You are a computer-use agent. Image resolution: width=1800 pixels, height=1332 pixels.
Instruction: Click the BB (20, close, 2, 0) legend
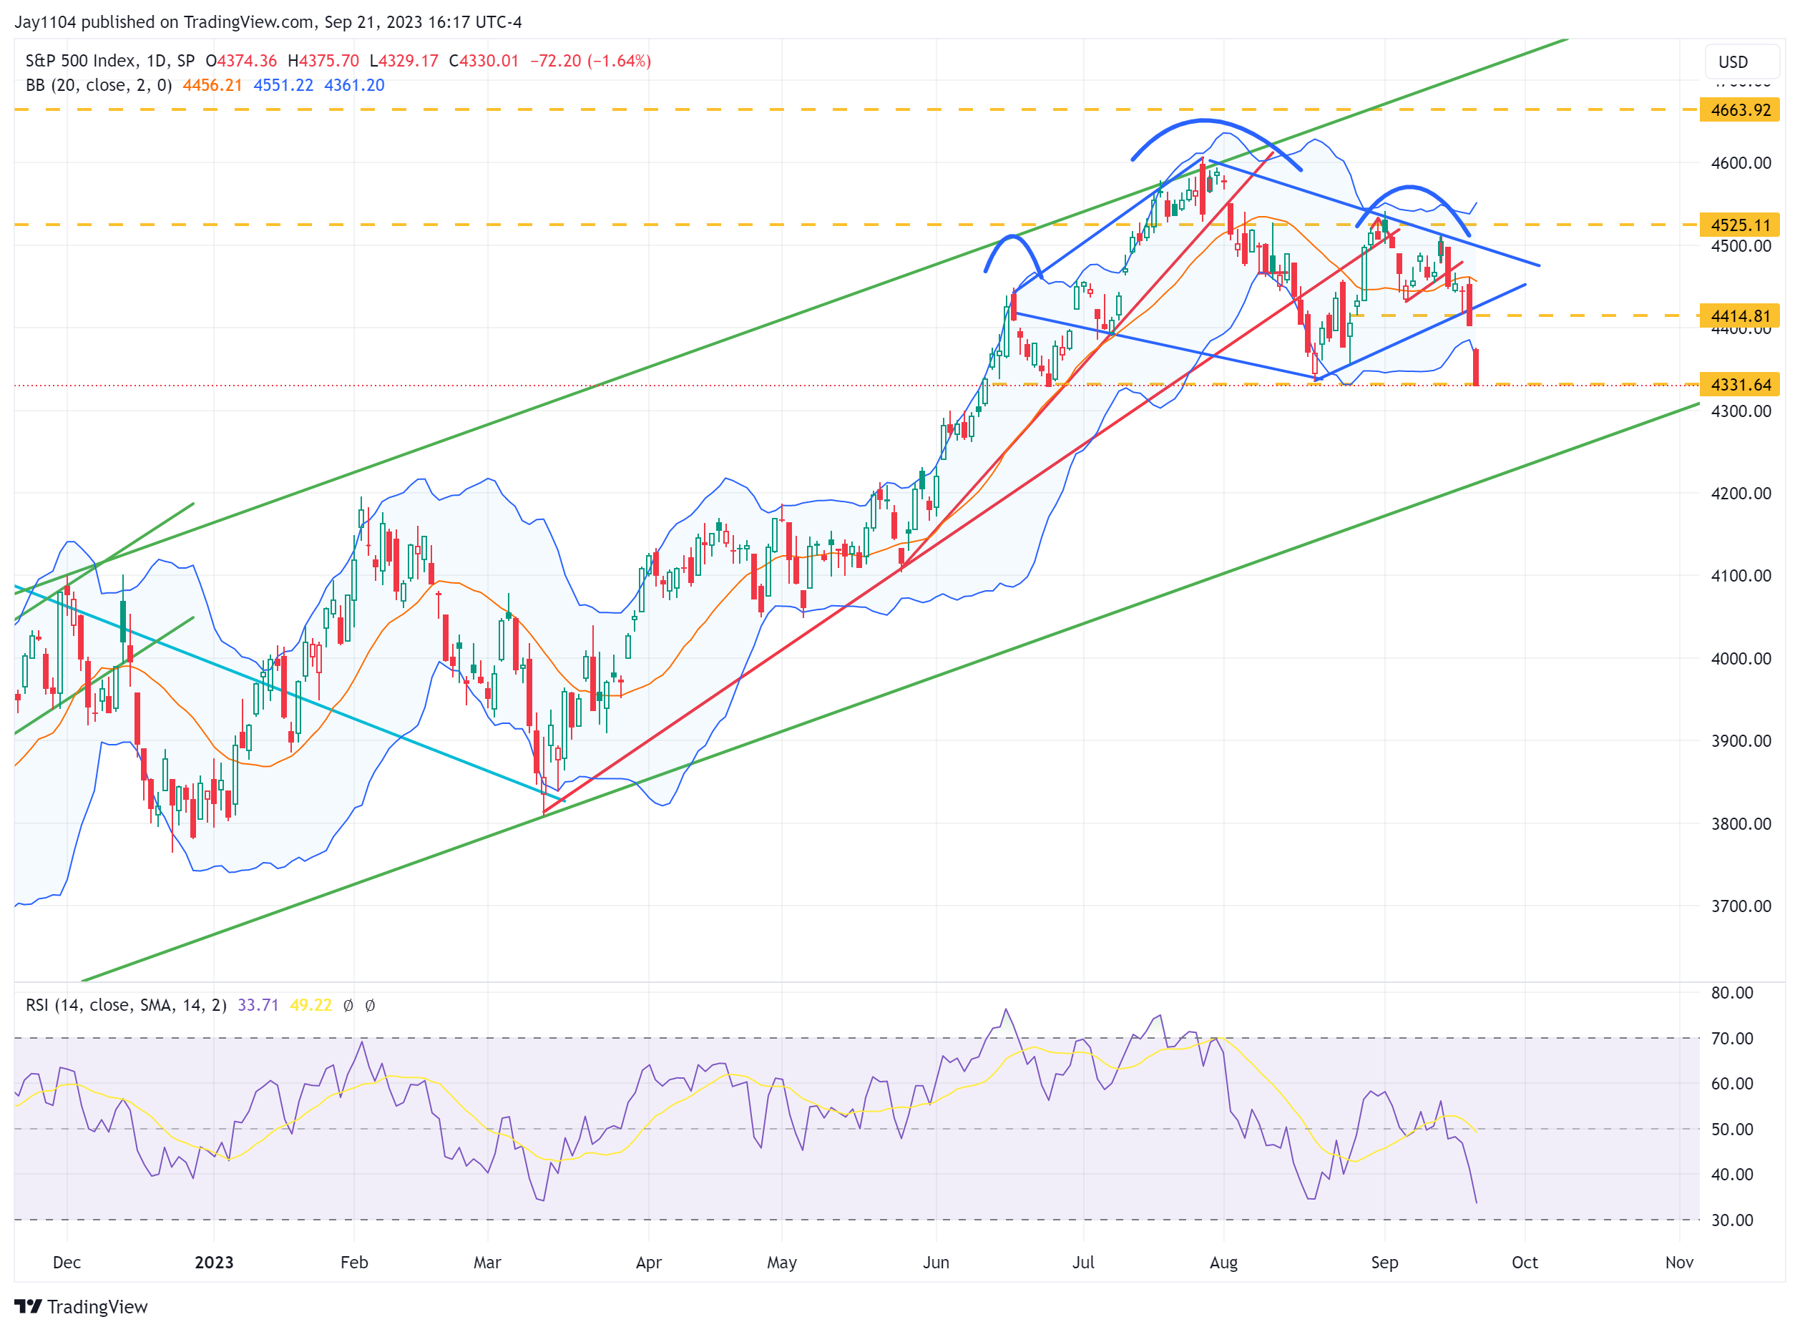tap(99, 85)
